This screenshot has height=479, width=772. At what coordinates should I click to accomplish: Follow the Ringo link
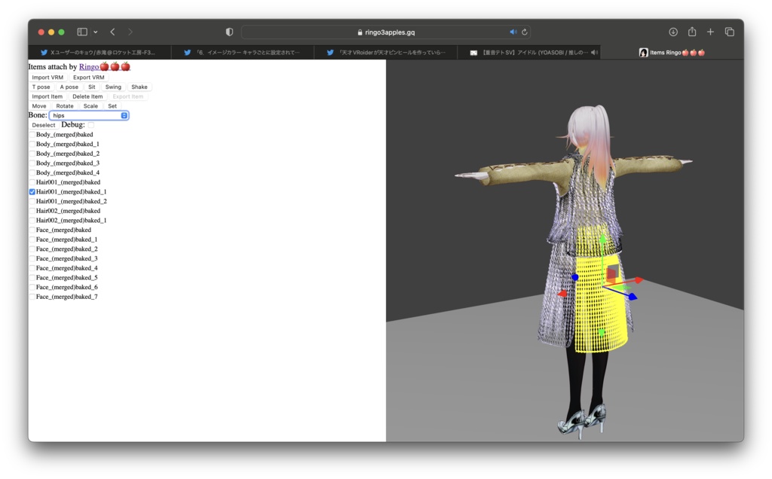pos(89,67)
